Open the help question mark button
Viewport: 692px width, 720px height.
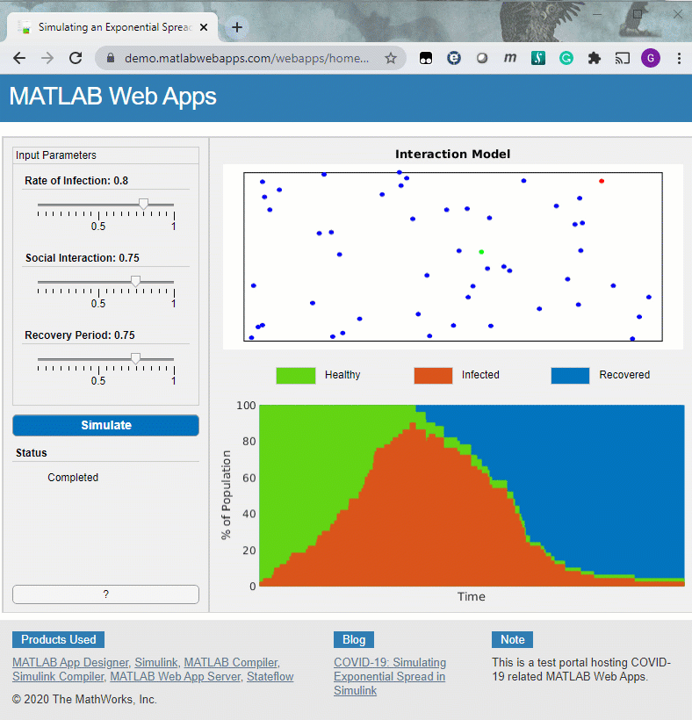pyautogui.click(x=105, y=594)
